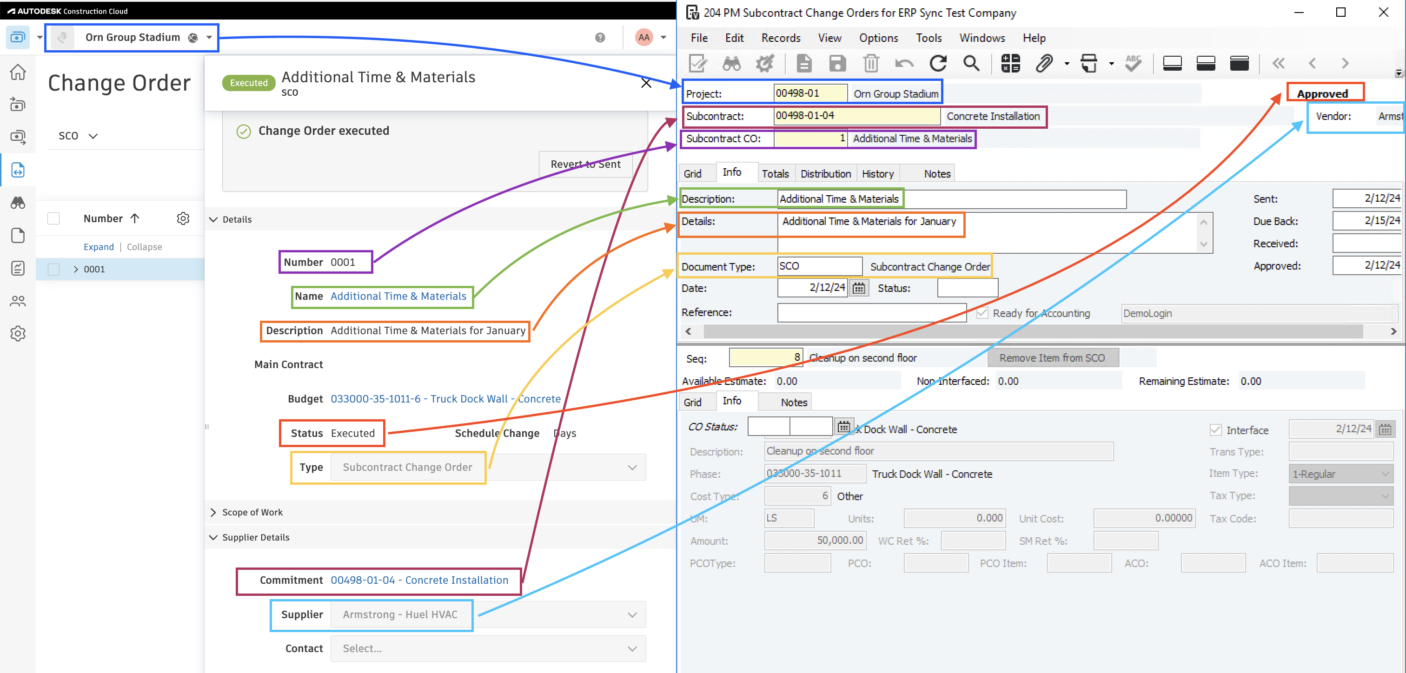
Task: Click the Seq field showing 8
Action: 766,357
